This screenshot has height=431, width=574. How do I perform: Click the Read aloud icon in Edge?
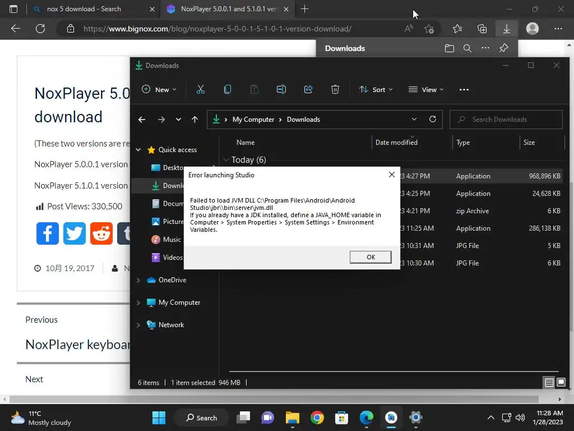point(409,29)
